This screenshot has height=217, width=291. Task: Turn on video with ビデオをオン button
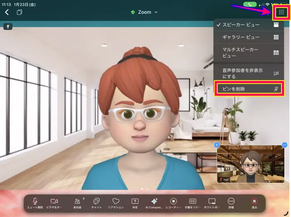[x=54, y=203]
